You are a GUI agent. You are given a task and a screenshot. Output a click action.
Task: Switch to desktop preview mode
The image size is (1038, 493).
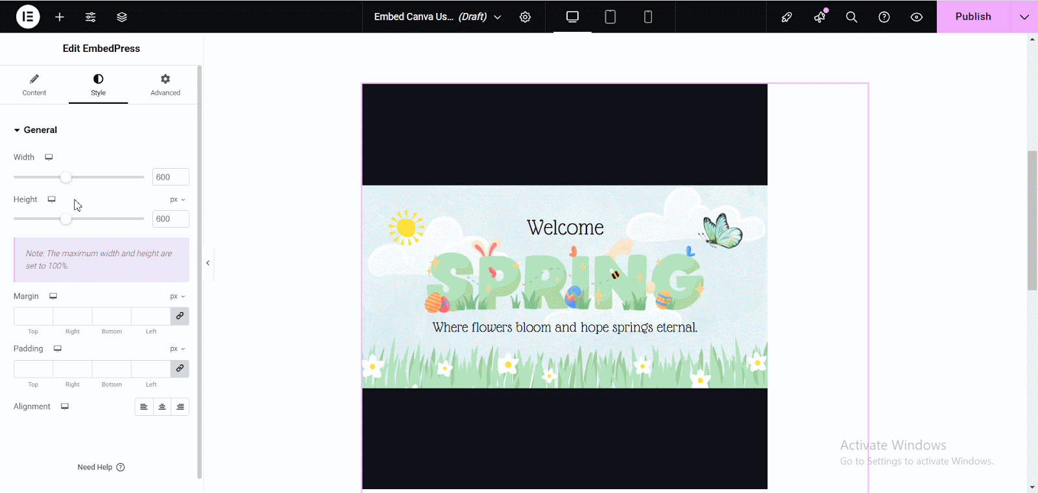click(x=572, y=17)
